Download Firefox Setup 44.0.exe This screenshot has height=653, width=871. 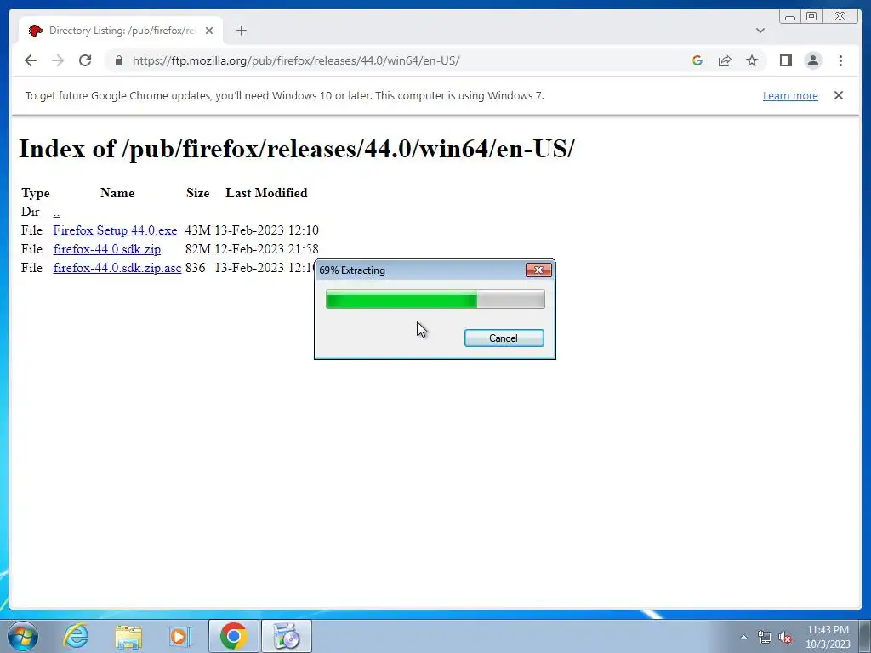pyautogui.click(x=115, y=230)
